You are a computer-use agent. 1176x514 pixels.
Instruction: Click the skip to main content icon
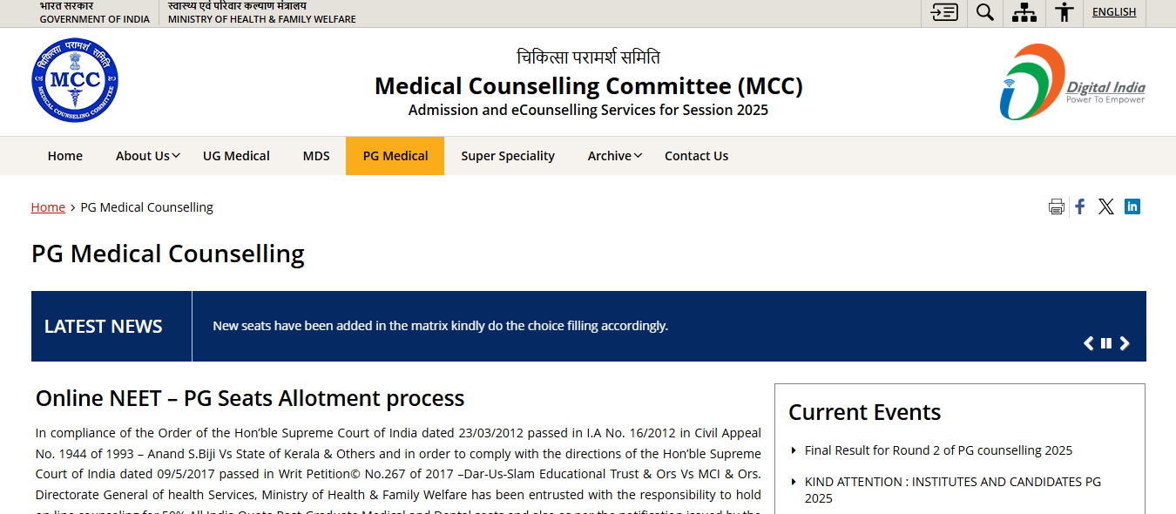[944, 12]
